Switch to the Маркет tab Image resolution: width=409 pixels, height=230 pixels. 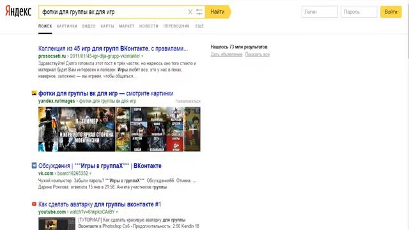pyautogui.click(x=127, y=26)
